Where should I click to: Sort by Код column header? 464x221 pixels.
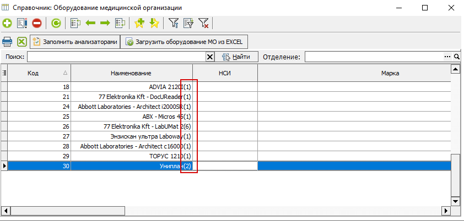click(39, 73)
